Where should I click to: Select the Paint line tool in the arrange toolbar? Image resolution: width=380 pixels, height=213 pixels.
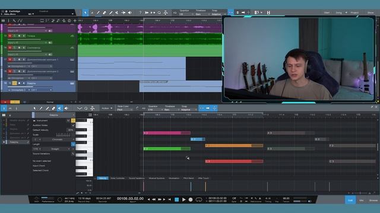(111, 12)
